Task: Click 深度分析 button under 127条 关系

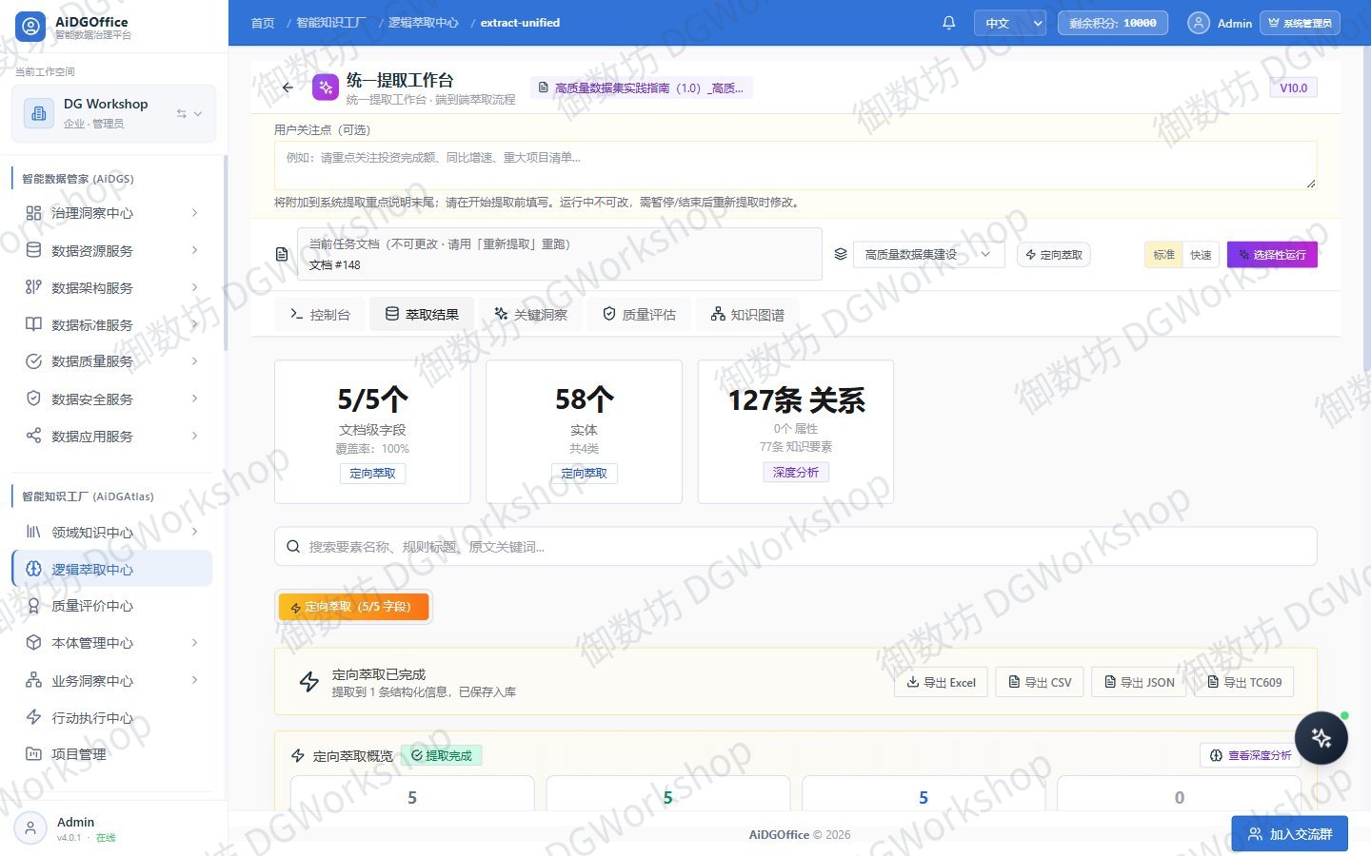Action: tap(796, 473)
